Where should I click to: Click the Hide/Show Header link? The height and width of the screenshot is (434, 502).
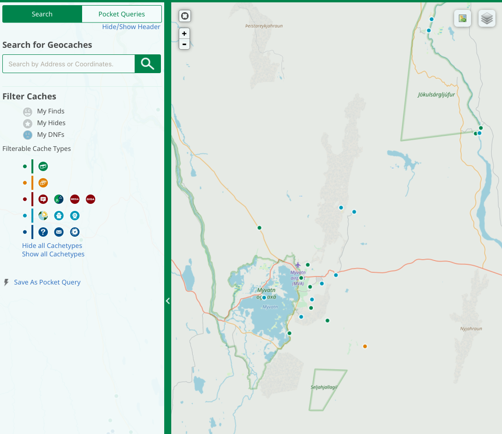coord(131,27)
